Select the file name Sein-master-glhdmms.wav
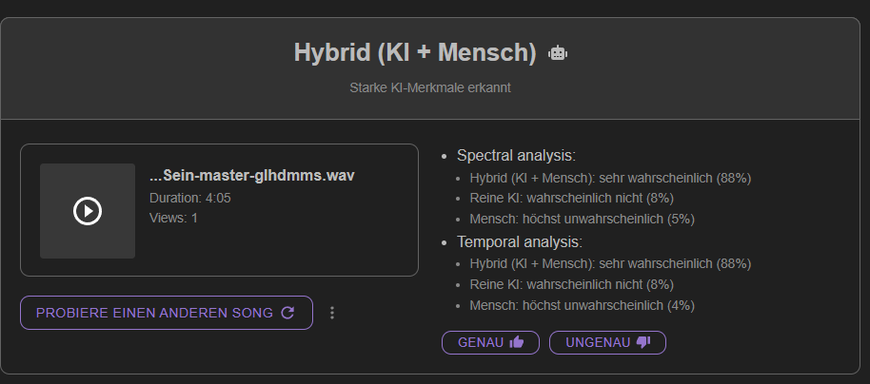The width and height of the screenshot is (870, 384). click(252, 176)
